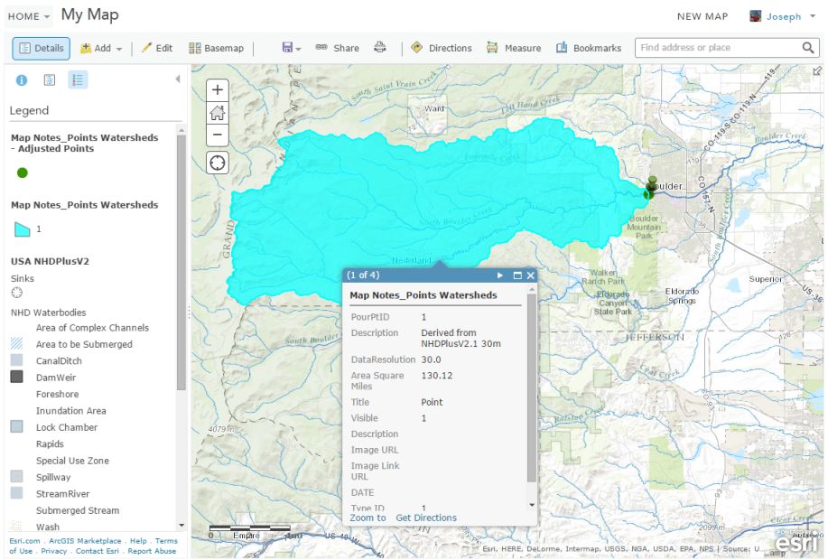Click the popup vertical scrollbar

(x=532, y=388)
